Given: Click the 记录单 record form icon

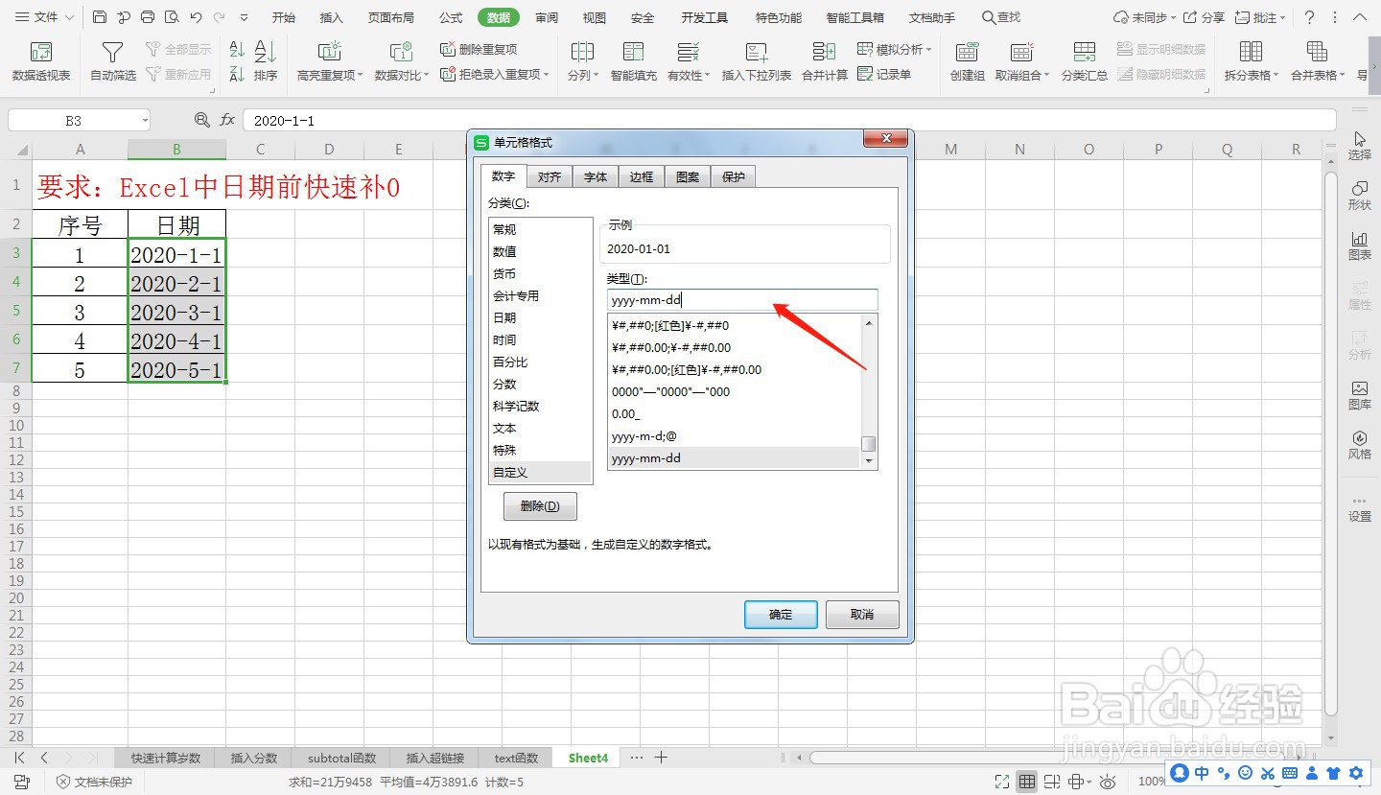Looking at the screenshot, I should (x=865, y=74).
